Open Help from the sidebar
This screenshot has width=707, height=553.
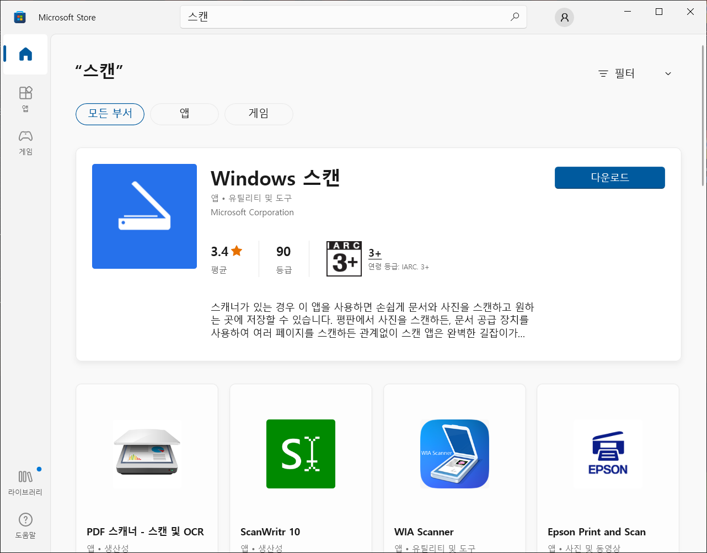coord(25,525)
